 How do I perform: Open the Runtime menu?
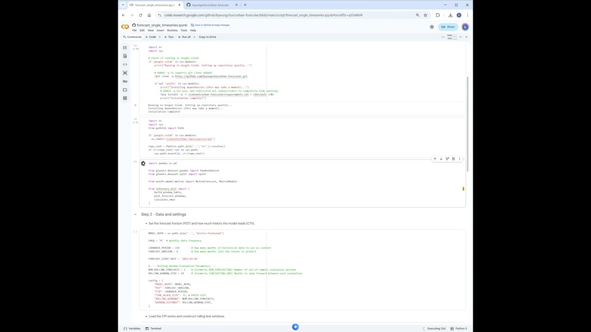pyautogui.click(x=172, y=30)
